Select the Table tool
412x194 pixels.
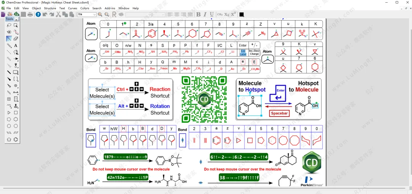point(9,99)
